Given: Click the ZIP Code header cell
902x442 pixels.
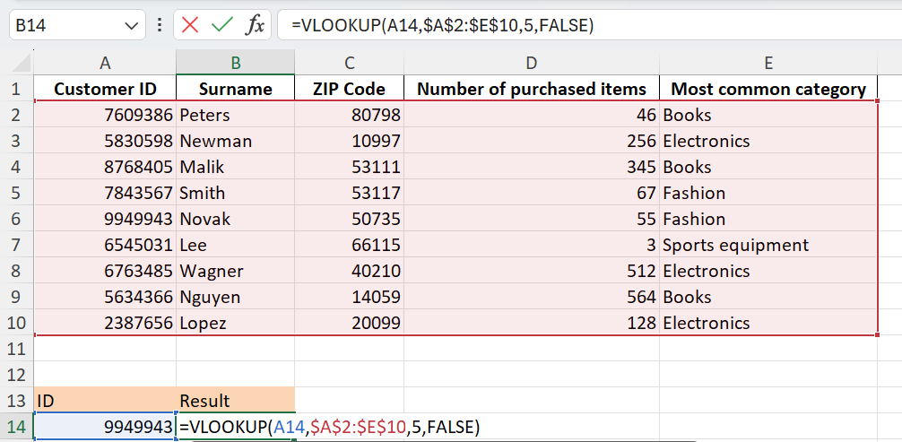Looking at the screenshot, I should click(x=349, y=89).
